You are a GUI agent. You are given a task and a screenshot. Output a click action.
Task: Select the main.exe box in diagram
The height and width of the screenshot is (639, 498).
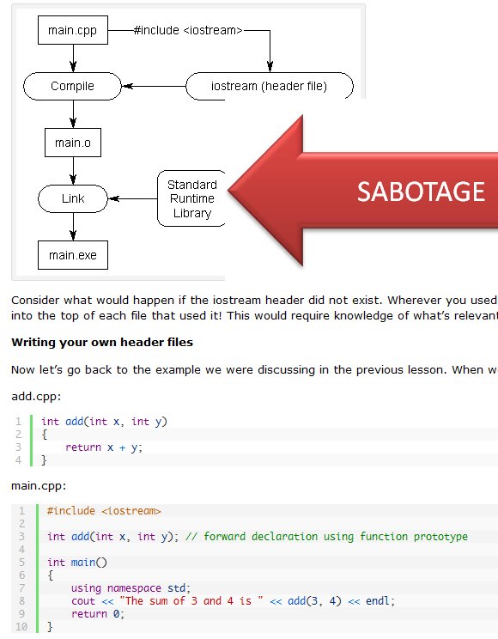tap(73, 255)
